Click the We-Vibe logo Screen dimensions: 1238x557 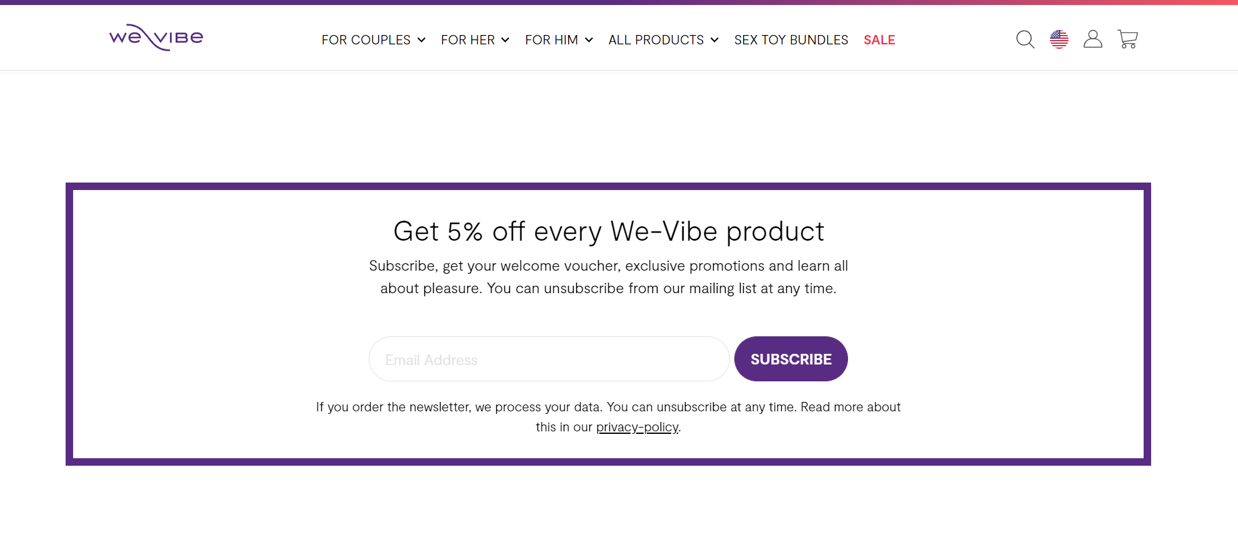pos(156,38)
